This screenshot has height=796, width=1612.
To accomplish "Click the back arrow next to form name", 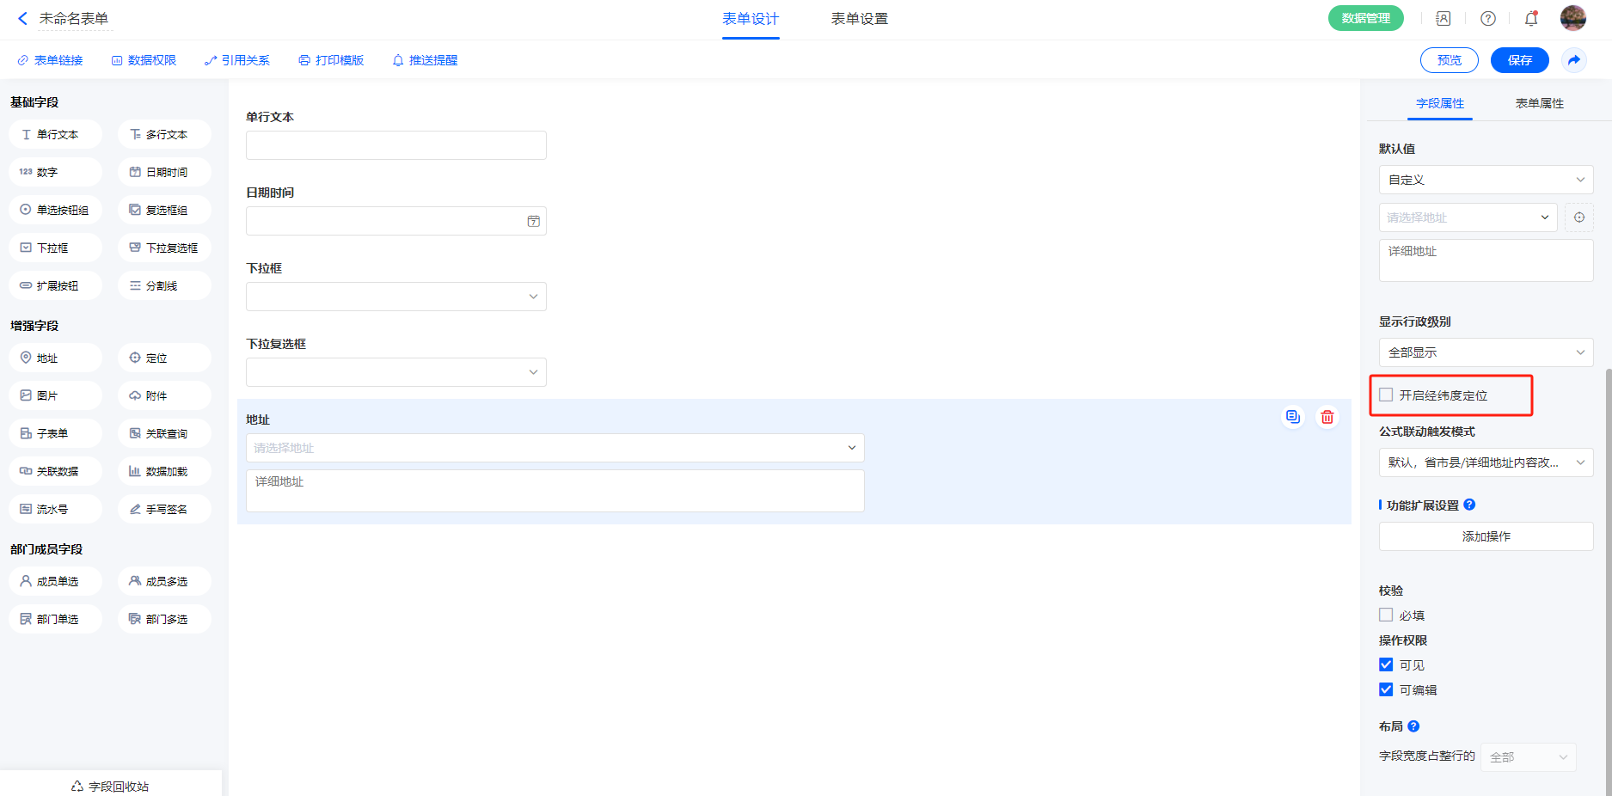I will click(x=22, y=18).
